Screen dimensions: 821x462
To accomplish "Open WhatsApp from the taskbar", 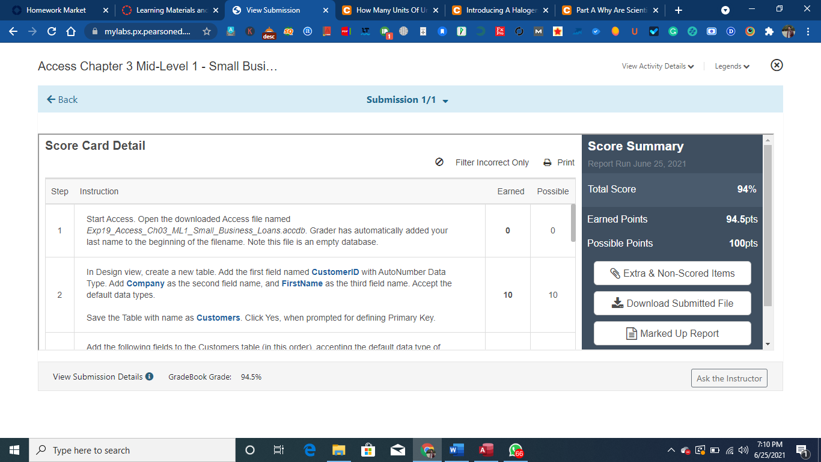I will pyautogui.click(x=515, y=450).
